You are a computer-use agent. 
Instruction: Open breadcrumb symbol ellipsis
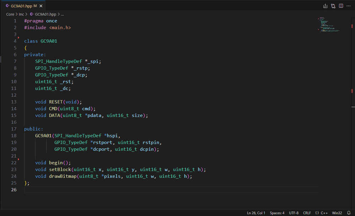(62, 14)
